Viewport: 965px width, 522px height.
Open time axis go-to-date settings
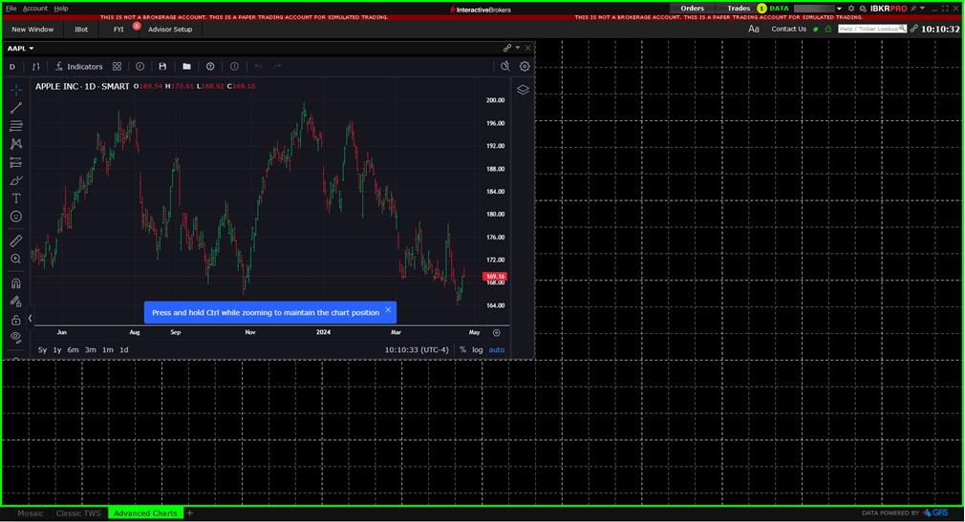click(497, 333)
